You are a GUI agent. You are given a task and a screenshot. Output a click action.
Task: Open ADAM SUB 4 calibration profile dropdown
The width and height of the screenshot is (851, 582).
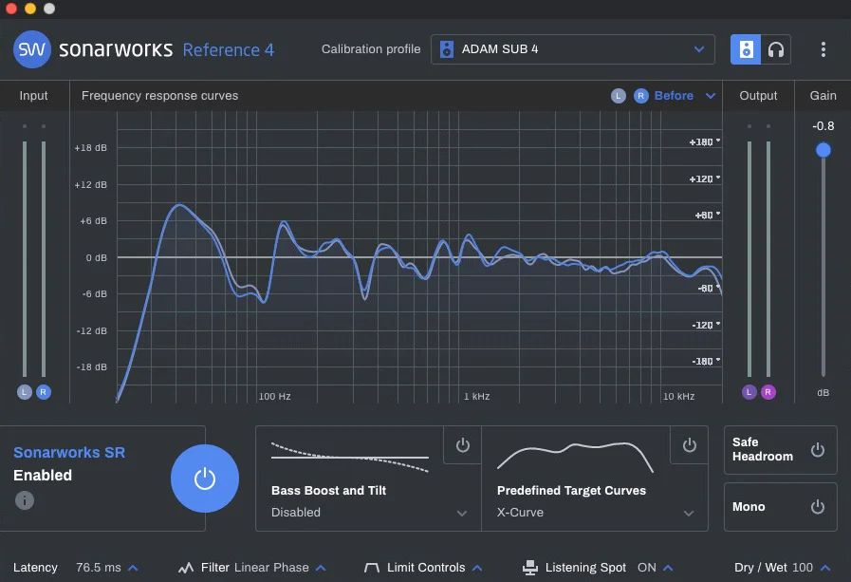573,49
